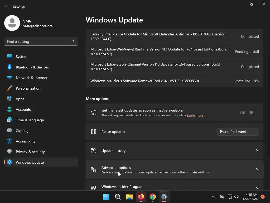The image size is (270, 203).
Task: Click the Gaming controller icon
Action: (x=9, y=130)
